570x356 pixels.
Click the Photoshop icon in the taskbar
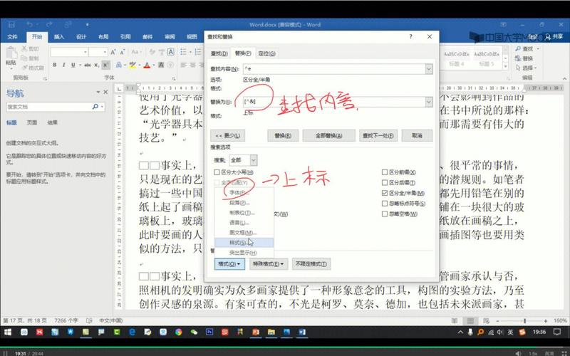[209, 332]
